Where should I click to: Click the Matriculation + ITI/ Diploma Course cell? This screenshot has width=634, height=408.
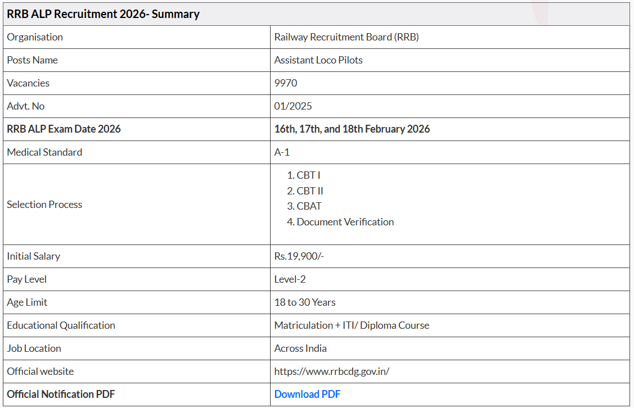point(350,325)
